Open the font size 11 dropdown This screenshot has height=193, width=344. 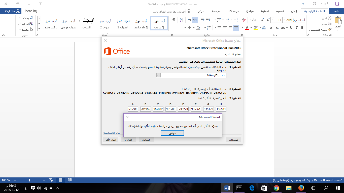[272, 20]
